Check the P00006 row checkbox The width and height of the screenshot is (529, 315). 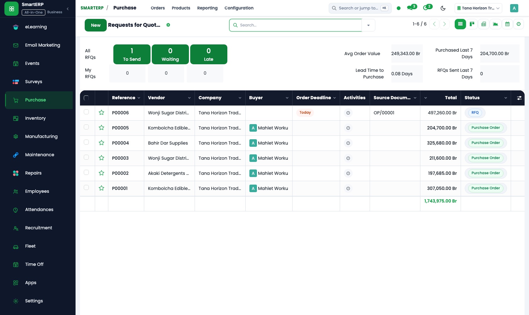[86, 112]
